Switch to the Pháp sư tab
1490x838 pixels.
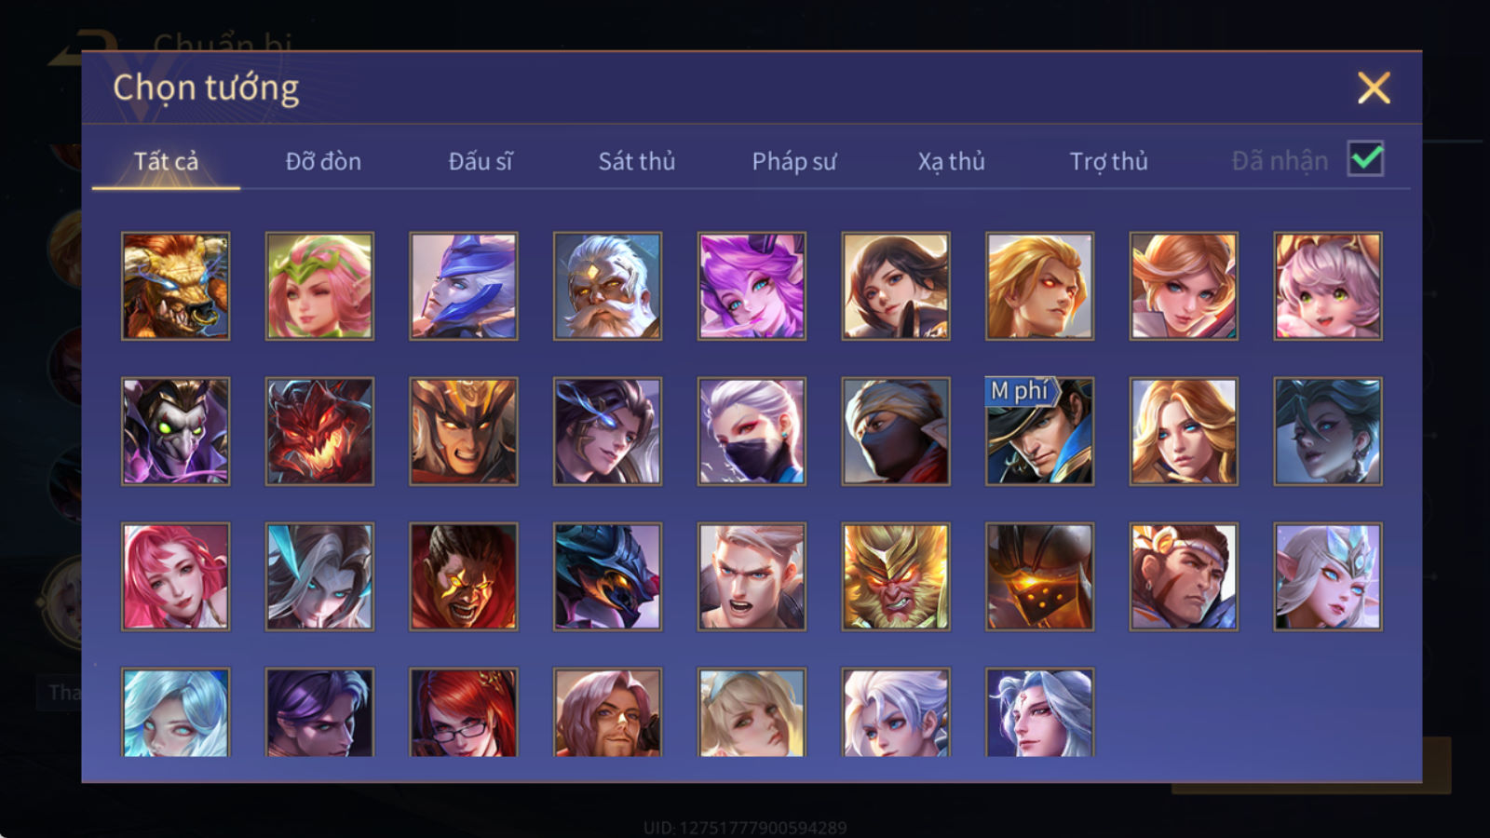[x=794, y=161]
